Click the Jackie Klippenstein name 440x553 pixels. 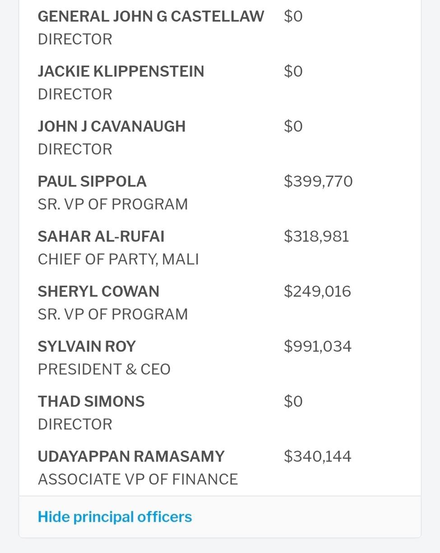click(121, 71)
